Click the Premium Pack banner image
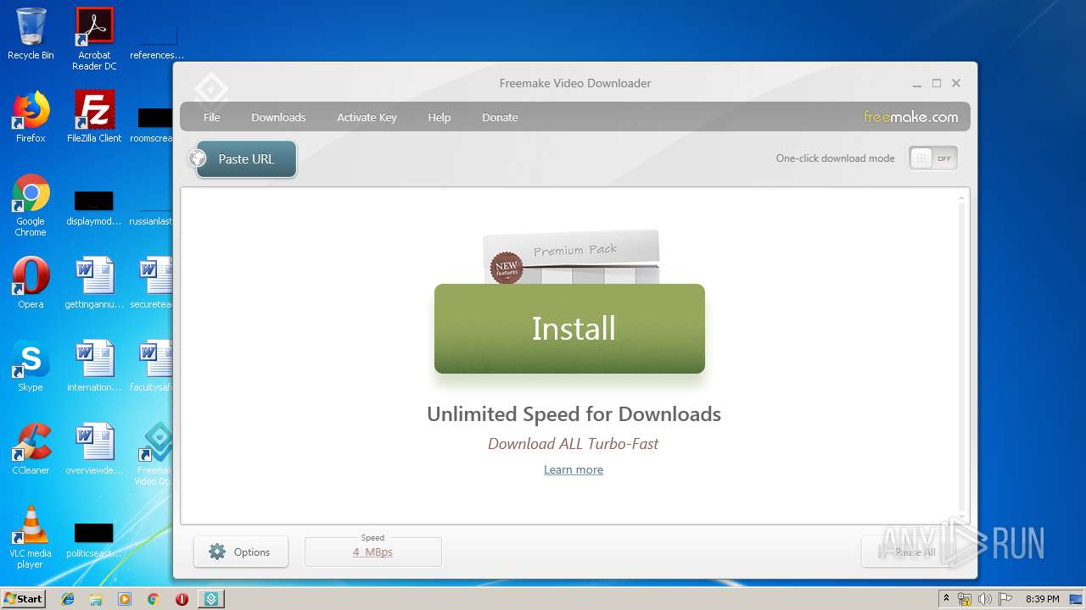 pos(571,257)
